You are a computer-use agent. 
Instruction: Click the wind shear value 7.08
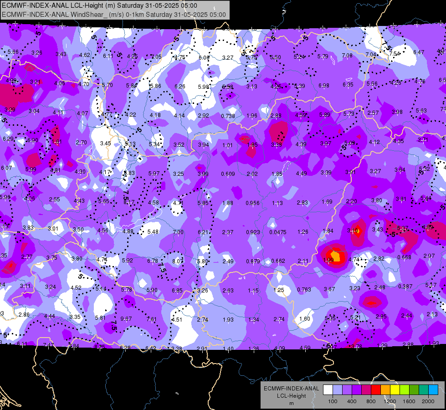click(x=347, y=55)
